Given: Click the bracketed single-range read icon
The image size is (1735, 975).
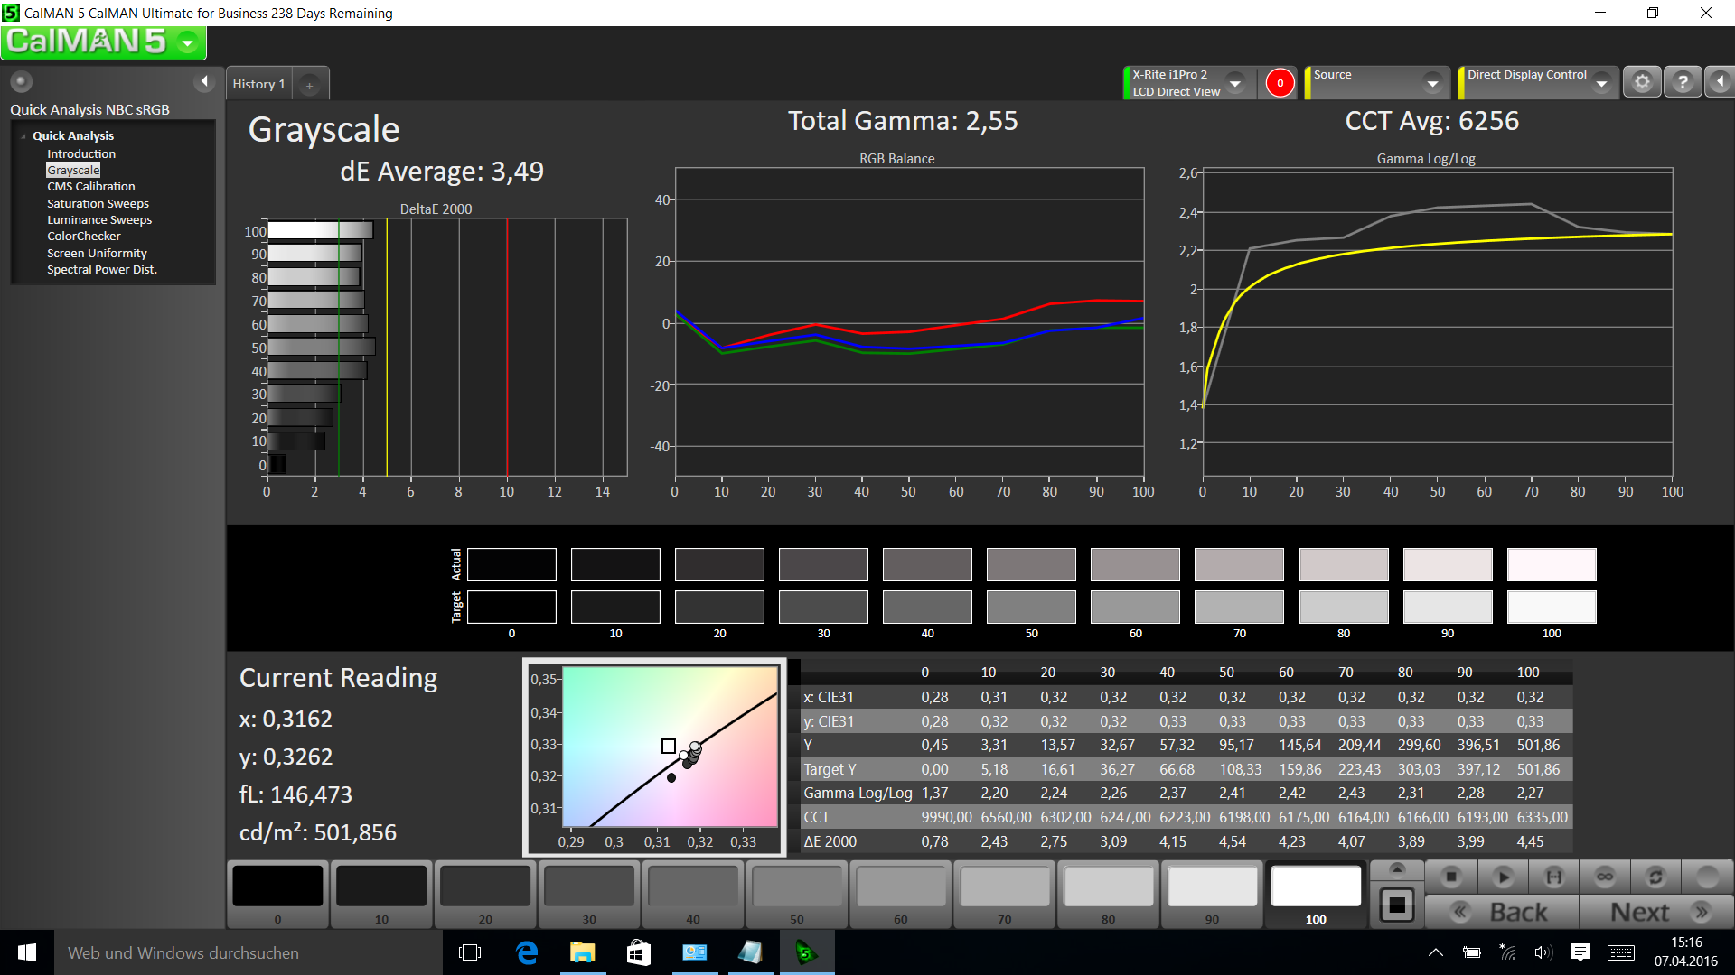Looking at the screenshot, I should click(x=1554, y=877).
